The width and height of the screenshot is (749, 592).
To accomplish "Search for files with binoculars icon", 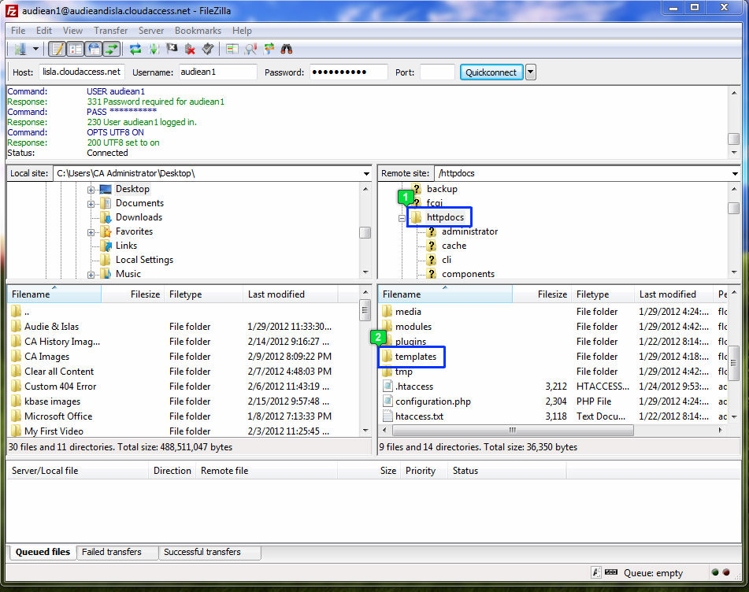I will coord(287,49).
